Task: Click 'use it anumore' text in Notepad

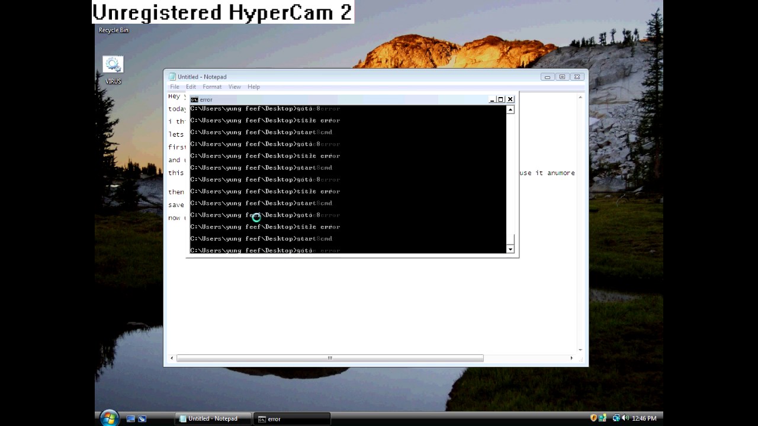Action: click(547, 173)
